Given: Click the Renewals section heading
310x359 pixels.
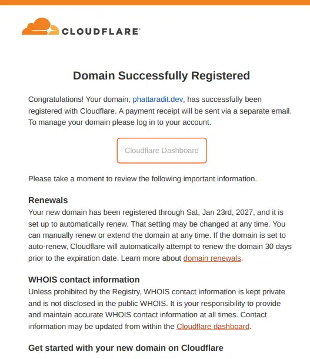Looking at the screenshot, I should coord(48,200).
